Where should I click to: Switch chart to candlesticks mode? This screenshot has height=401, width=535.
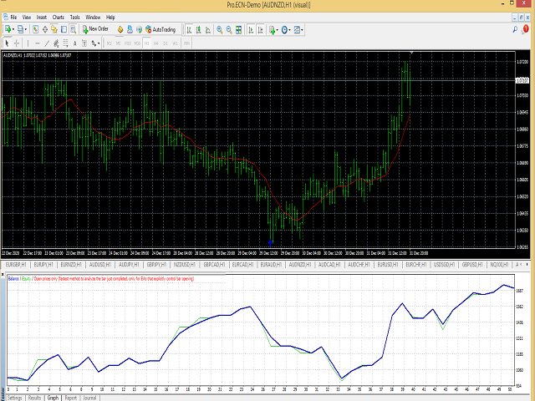[x=199, y=30]
